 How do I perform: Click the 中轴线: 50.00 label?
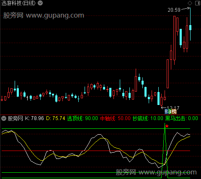click(115, 118)
